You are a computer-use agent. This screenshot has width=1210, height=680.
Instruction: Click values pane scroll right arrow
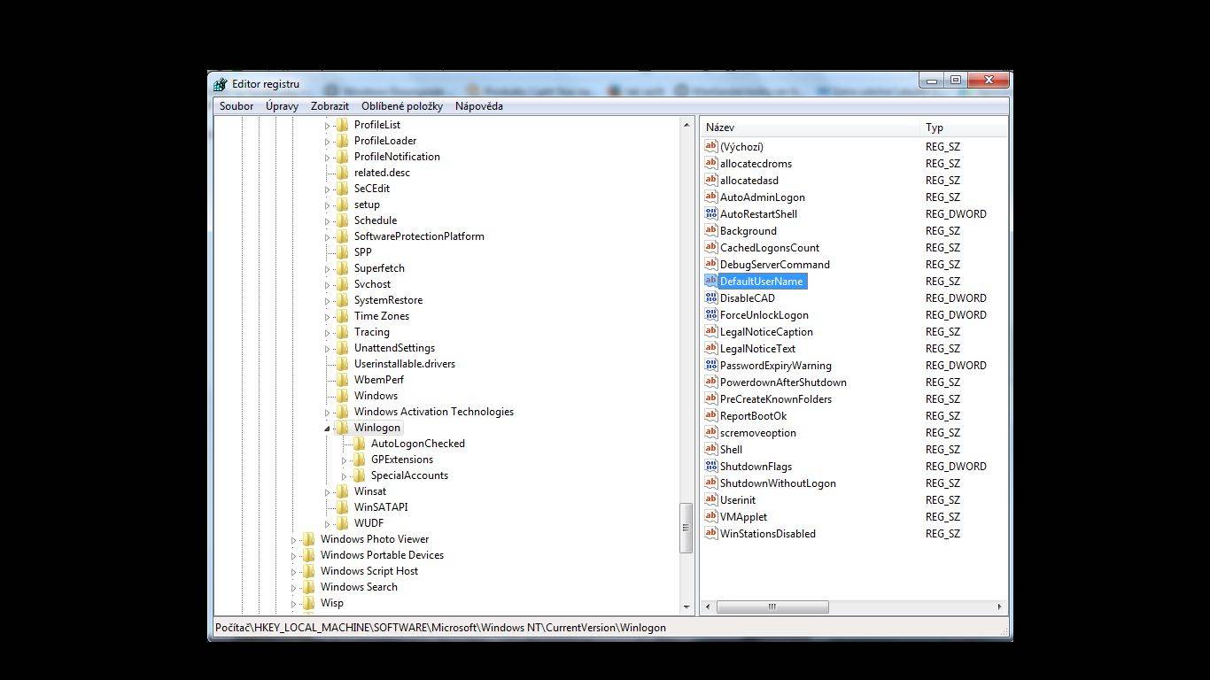click(999, 607)
